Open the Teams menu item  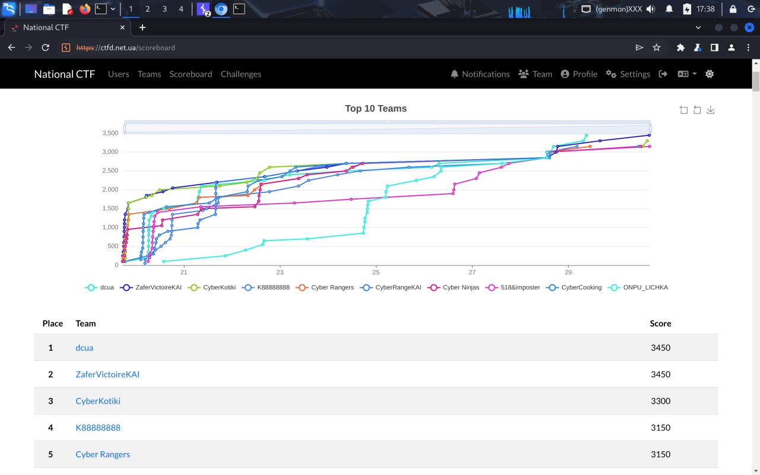[x=149, y=74]
